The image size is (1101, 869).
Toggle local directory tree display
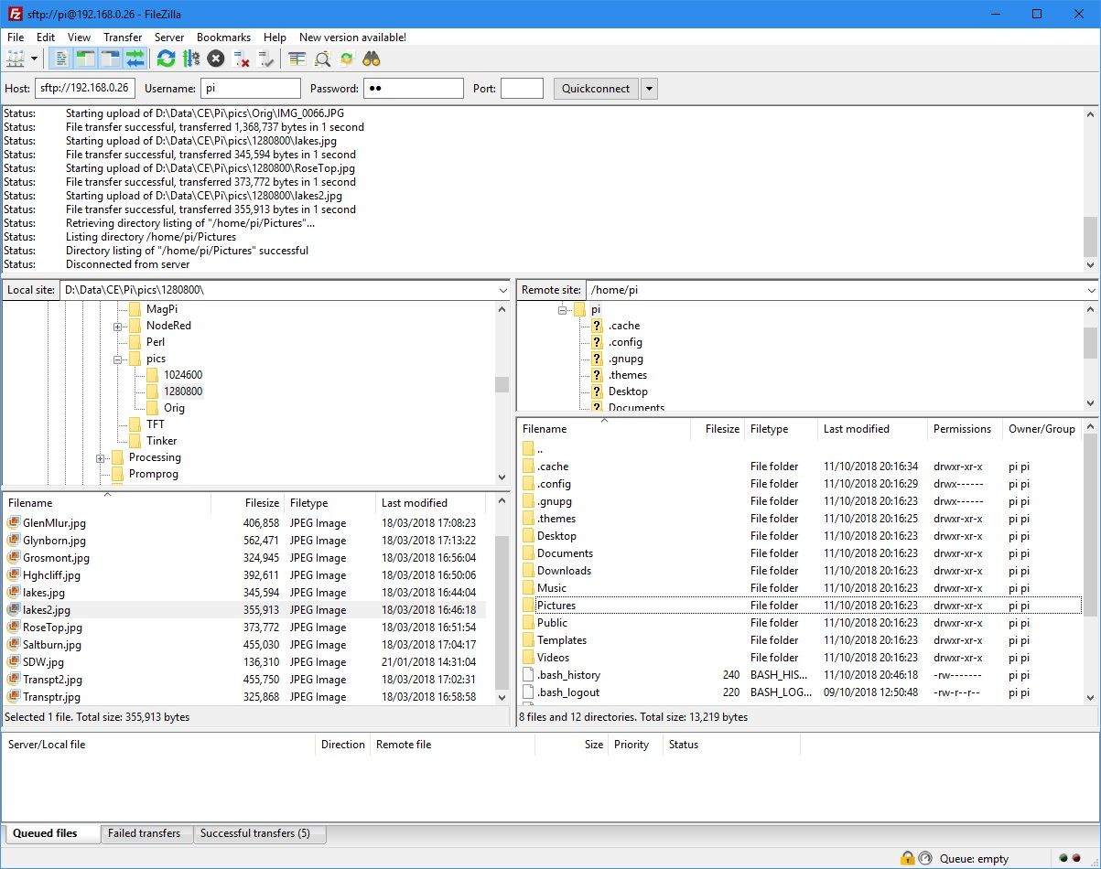tap(86, 59)
